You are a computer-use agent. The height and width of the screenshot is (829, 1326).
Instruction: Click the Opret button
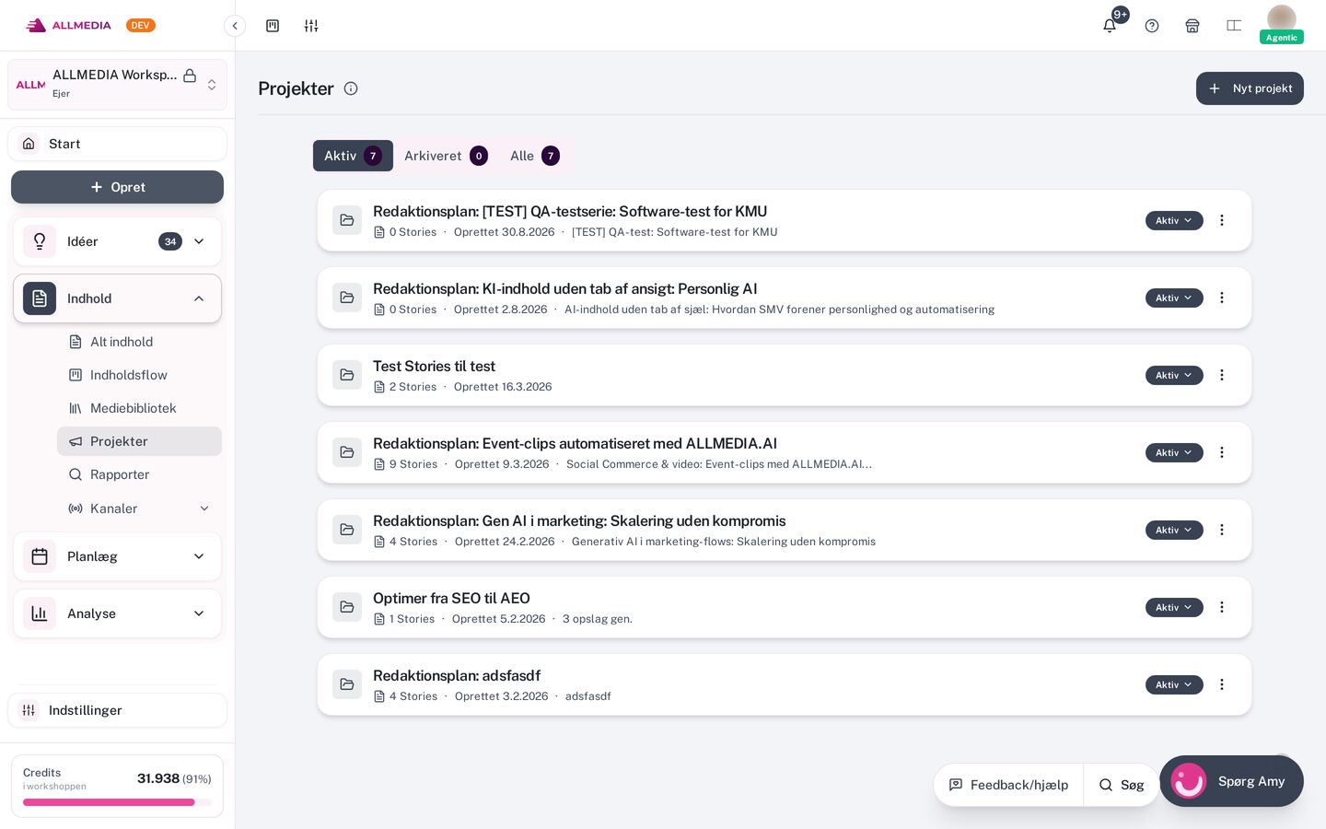point(117,187)
